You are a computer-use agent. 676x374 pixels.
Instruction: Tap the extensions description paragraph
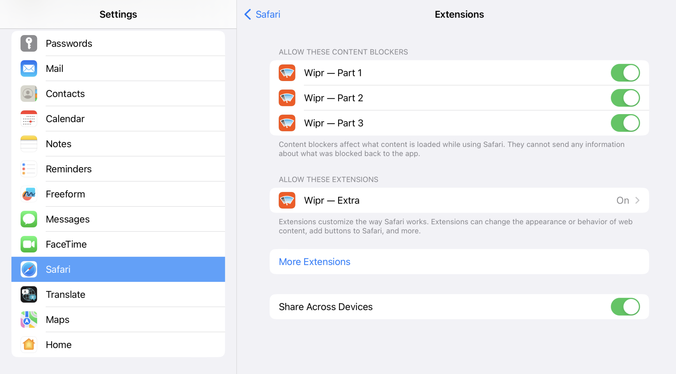point(456,226)
